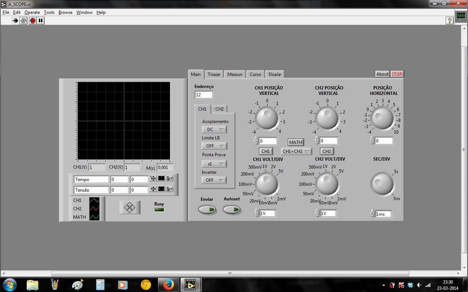Click the Abort Execution red button
468x292 pixels.
coord(33,21)
